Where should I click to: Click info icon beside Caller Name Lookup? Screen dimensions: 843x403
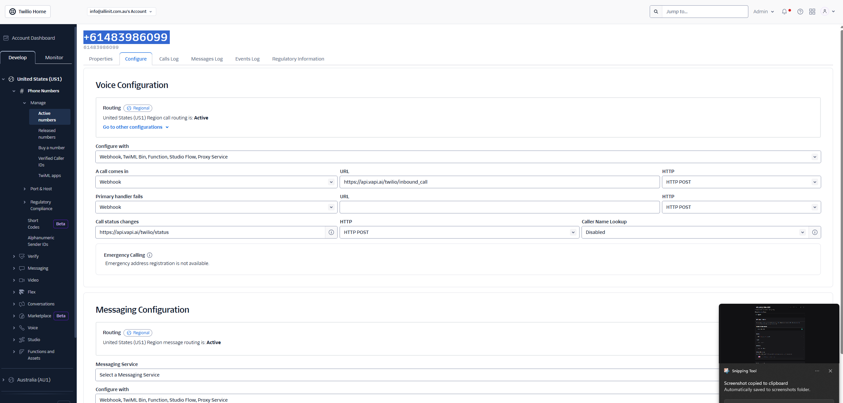tap(815, 232)
